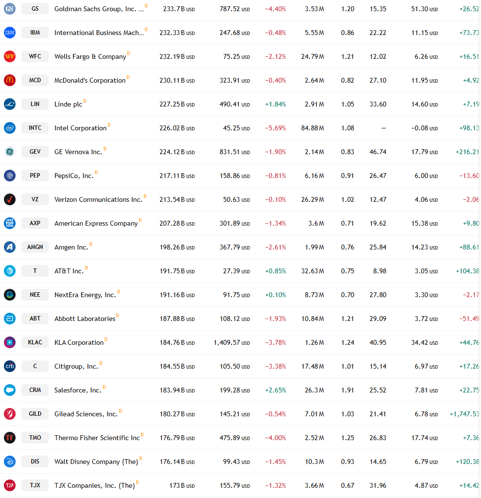The width and height of the screenshot is (481, 498).
Task: Click KLA price 1,409.57 USD
Action: 232,342
